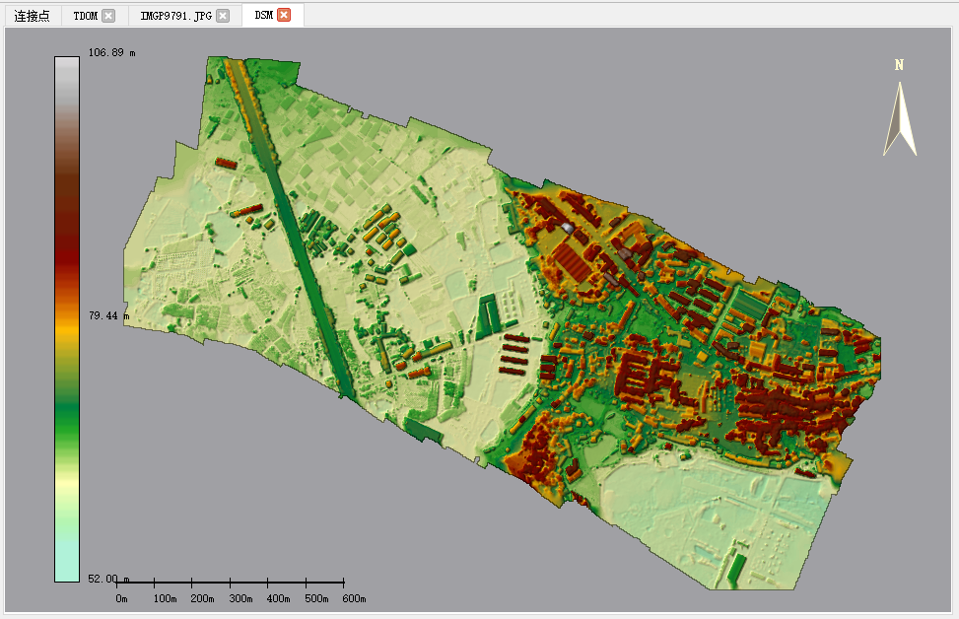959x619 pixels.
Task: Click the 400m scale bar label
Action: click(x=278, y=599)
